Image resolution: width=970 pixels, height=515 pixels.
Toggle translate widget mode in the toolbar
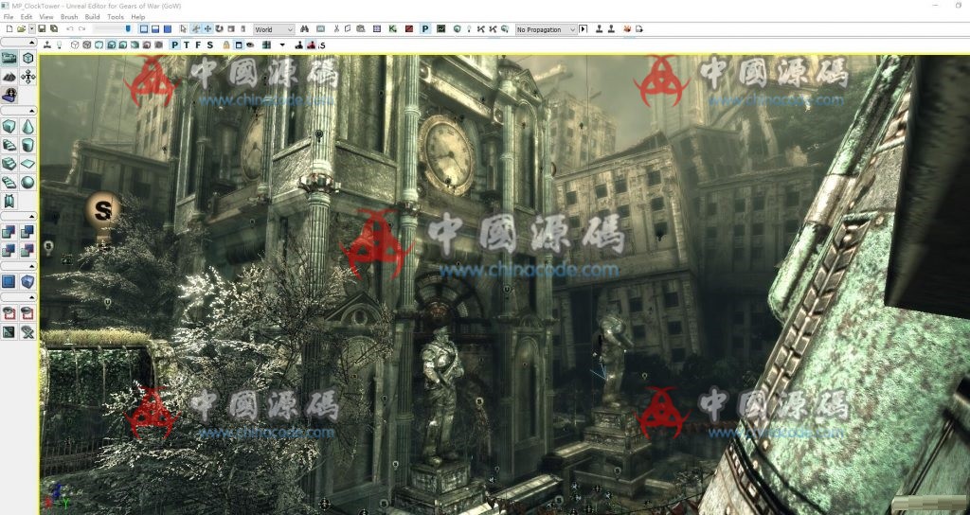207,29
